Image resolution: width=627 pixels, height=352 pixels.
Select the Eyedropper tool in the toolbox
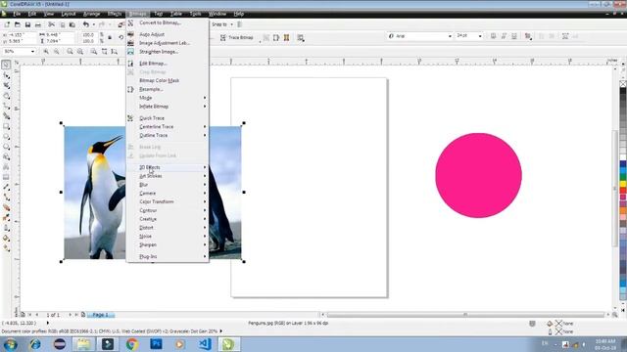(6, 217)
